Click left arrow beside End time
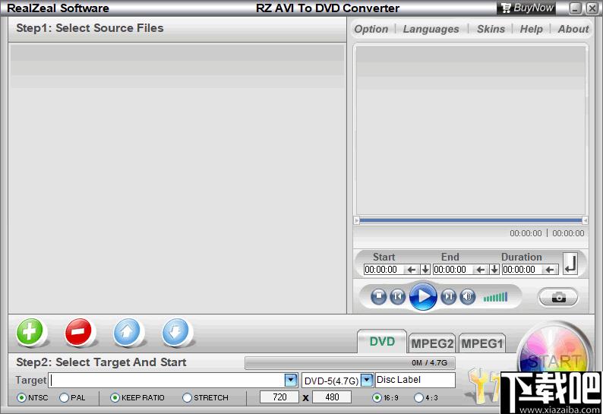This screenshot has width=603, height=414. 481,270
